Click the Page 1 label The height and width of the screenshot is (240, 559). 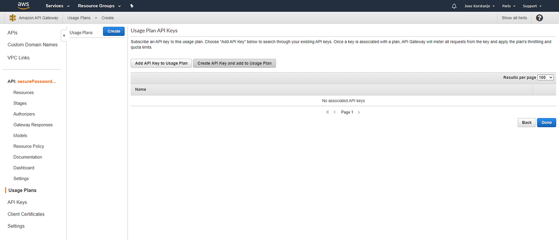point(347,112)
